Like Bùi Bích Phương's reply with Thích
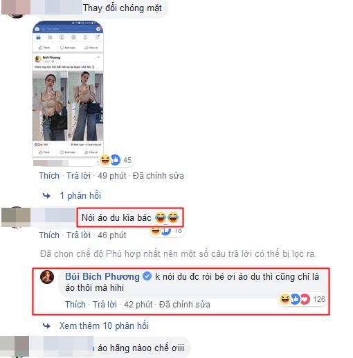The height and width of the screenshot is (358, 353). pyautogui.click(x=75, y=305)
